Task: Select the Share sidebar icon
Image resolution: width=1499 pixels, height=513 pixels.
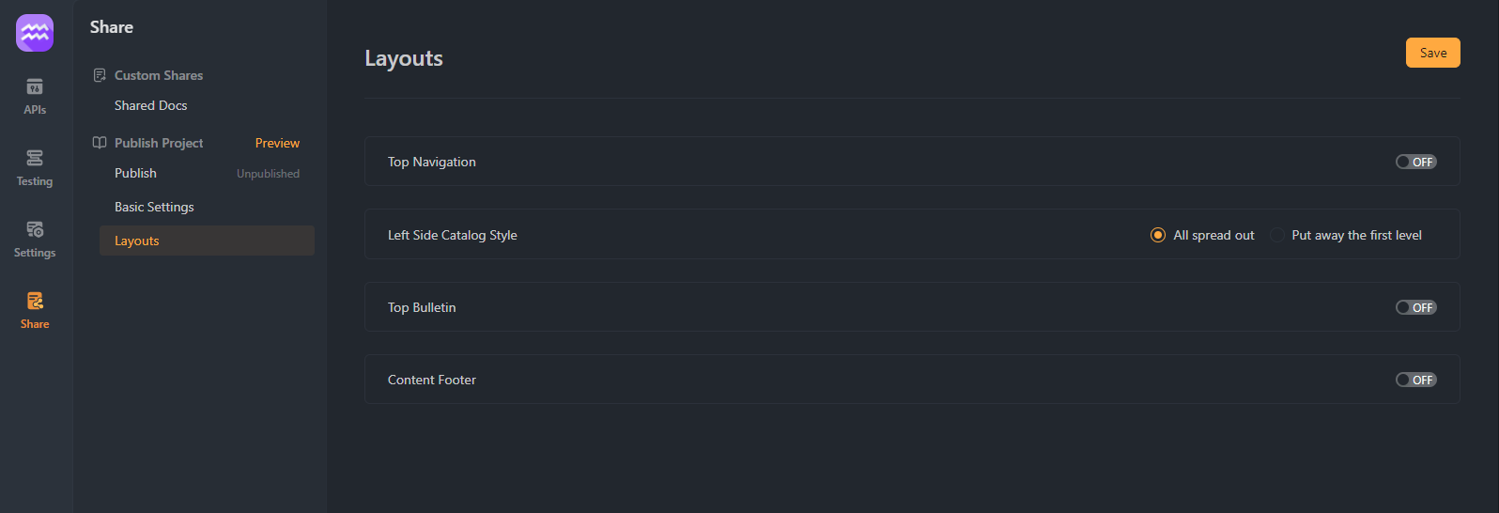Action: (35, 301)
